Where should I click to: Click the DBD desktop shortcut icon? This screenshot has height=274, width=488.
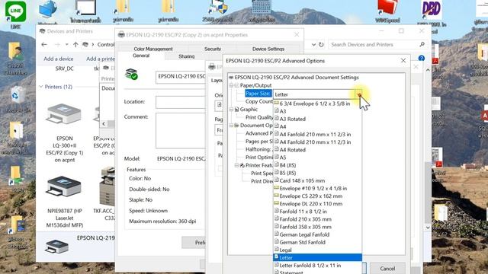pos(431,10)
